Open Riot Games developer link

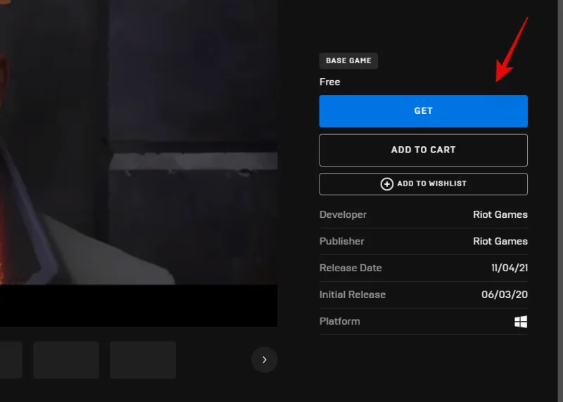[x=500, y=214]
